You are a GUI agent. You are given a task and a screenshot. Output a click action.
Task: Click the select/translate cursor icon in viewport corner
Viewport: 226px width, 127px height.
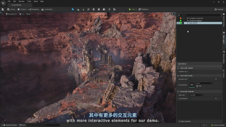tap(172, 14)
